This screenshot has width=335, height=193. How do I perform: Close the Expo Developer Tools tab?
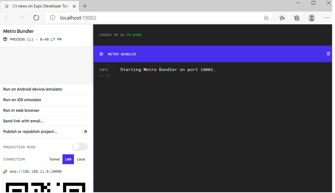(x=74, y=6)
